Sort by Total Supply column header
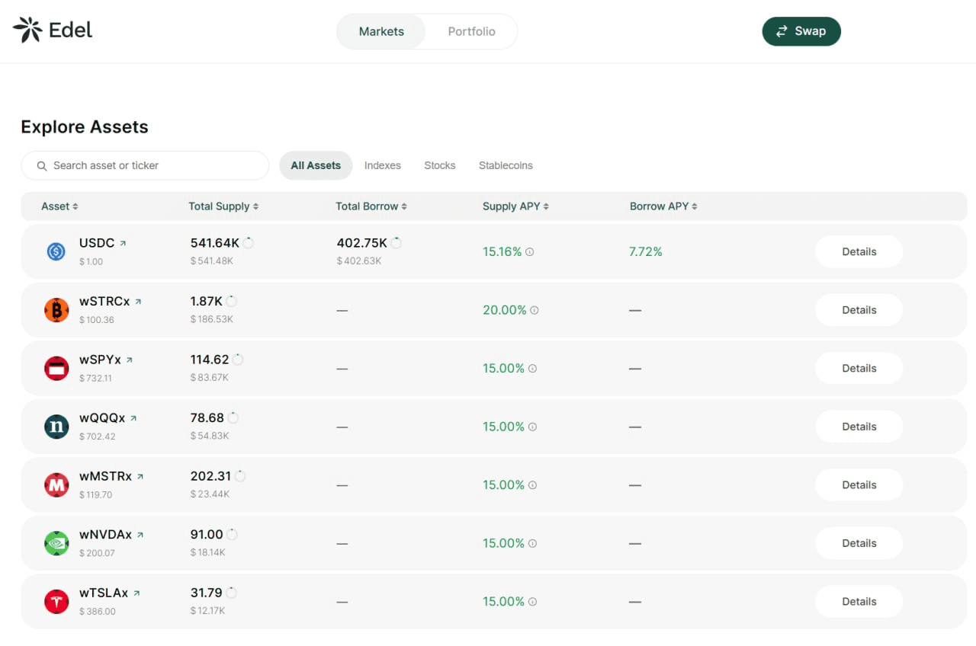 pos(223,206)
